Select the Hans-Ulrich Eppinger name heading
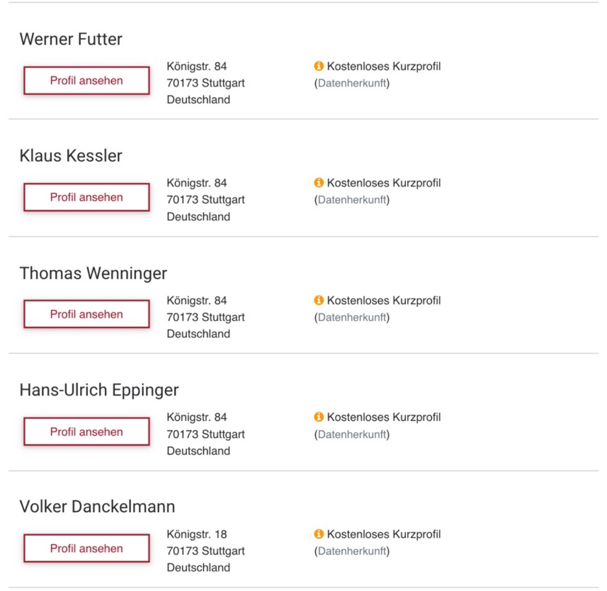The image size is (607, 591). [x=99, y=390]
